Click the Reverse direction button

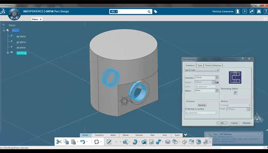202,105
